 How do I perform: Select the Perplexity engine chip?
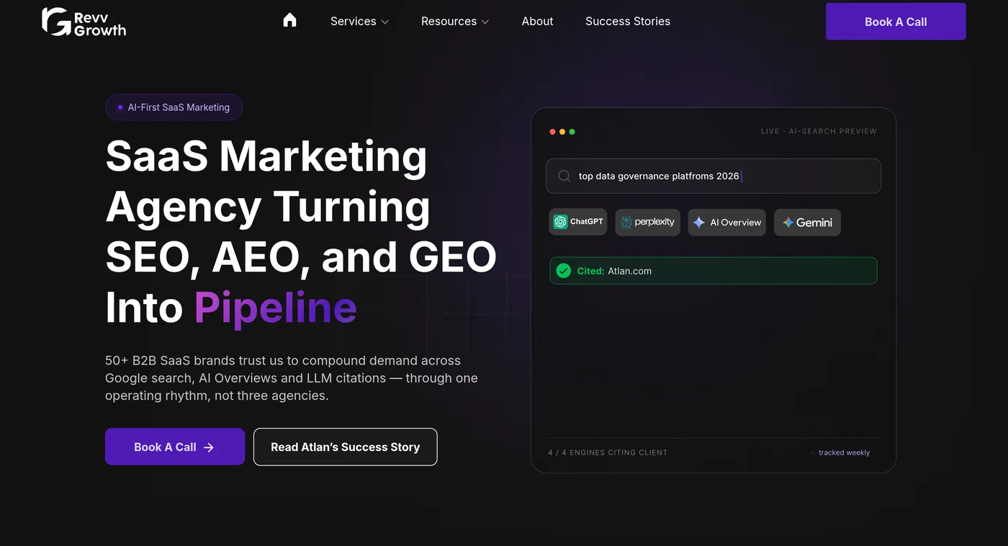coord(648,222)
